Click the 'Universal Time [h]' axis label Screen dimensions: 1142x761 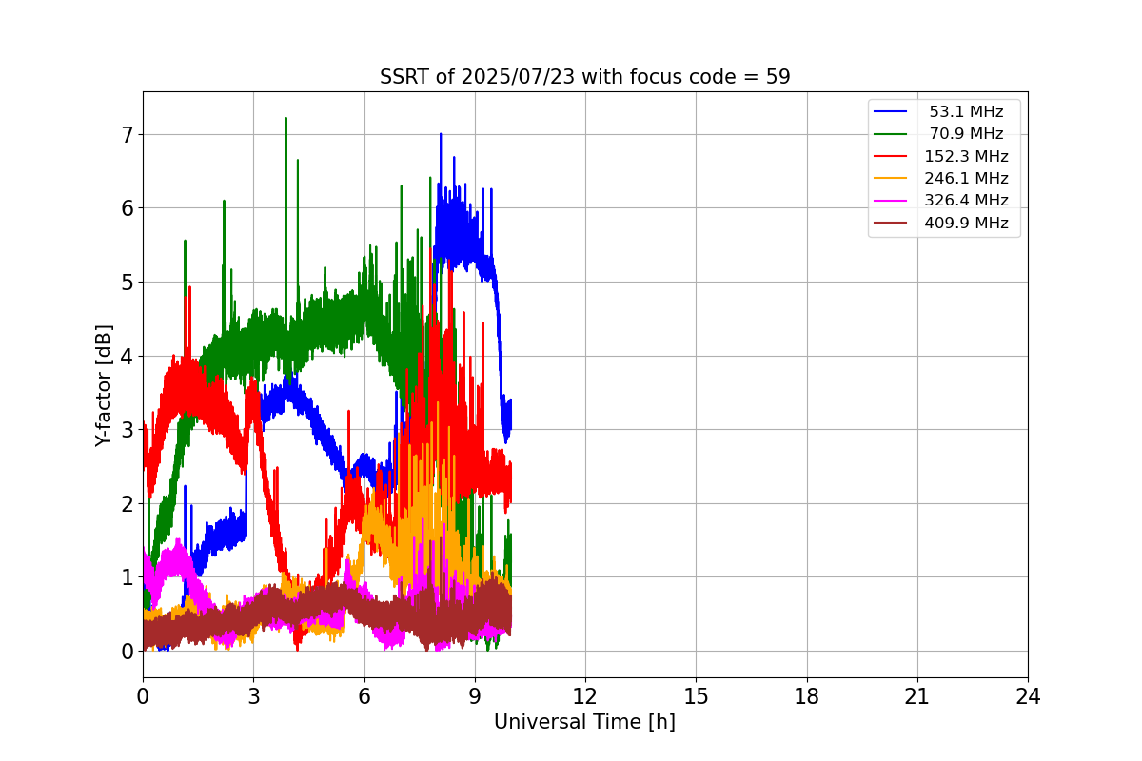tap(584, 723)
